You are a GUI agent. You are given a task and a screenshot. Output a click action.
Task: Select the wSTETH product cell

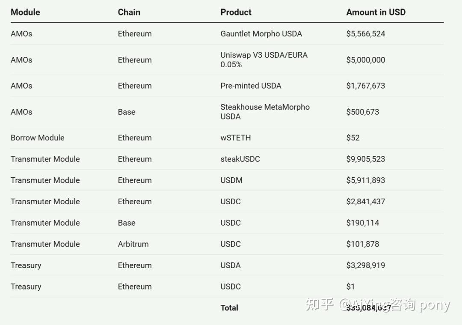coord(235,138)
